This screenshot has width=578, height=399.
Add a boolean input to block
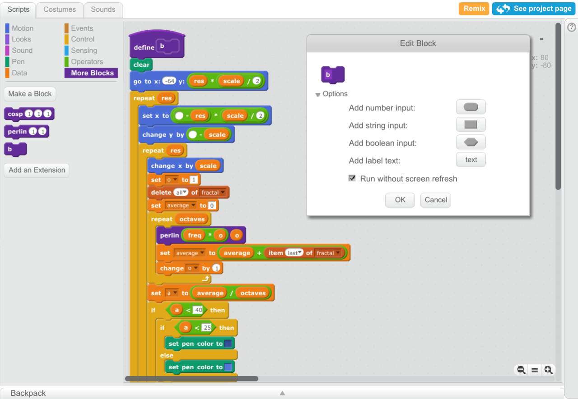click(471, 142)
